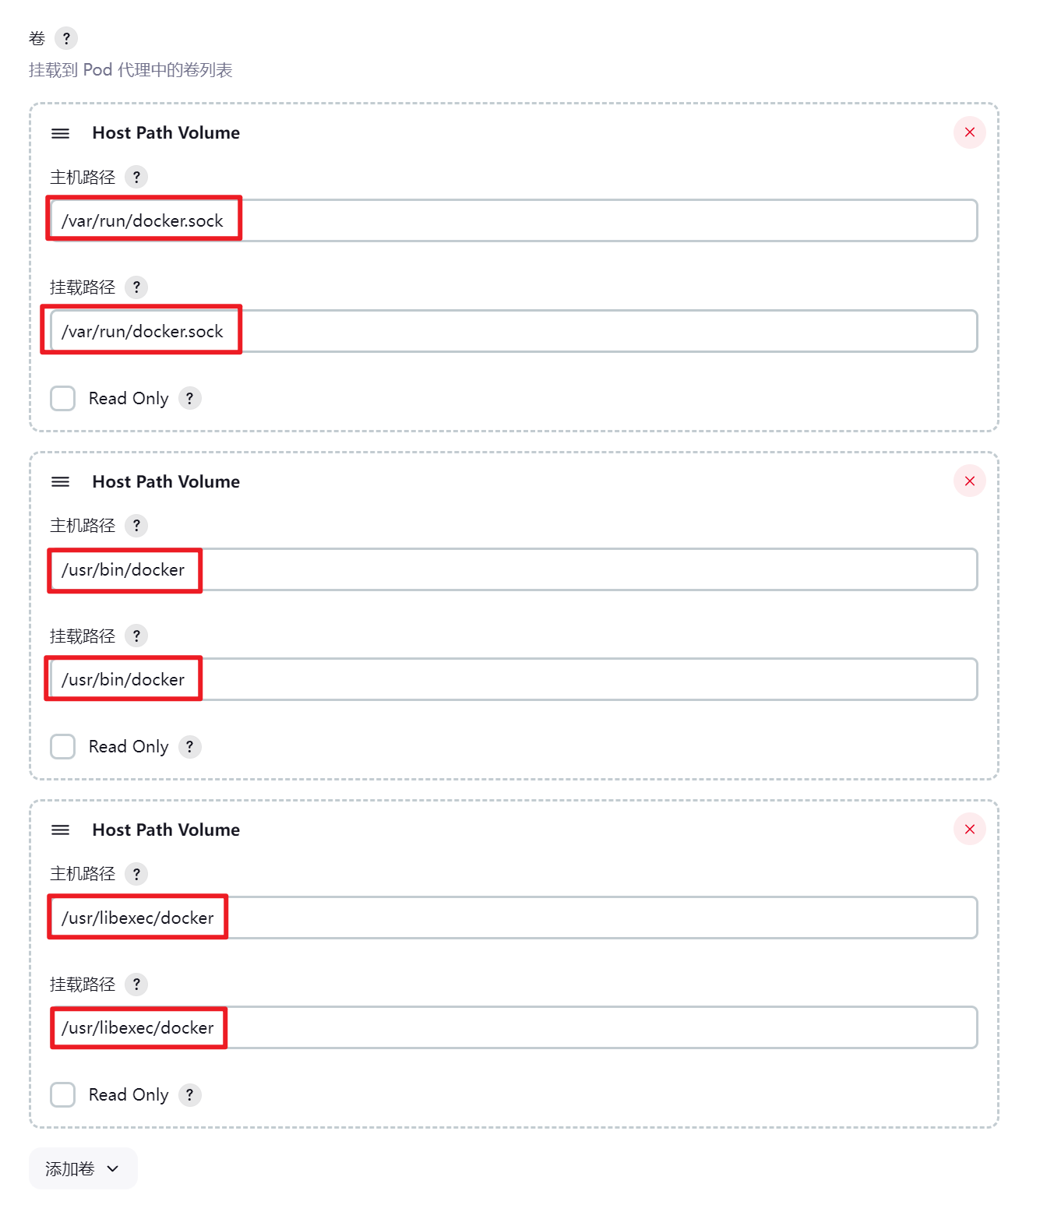This screenshot has width=1054, height=1226.
Task: Click the help icon next to 卷
Action: [66, 38]
